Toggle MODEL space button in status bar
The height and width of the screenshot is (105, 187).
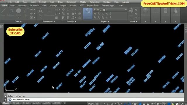[x=91, y=104]
